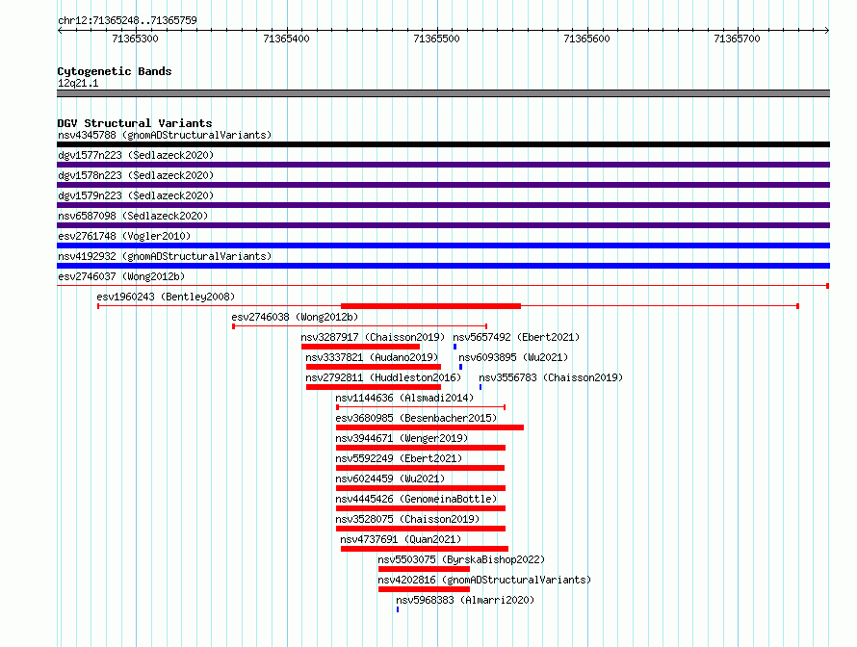This screenshot has height=647, width=857.
Task: Open the dgv1578n223 Sedlazeck2020 variant
Action: (136, 175)
